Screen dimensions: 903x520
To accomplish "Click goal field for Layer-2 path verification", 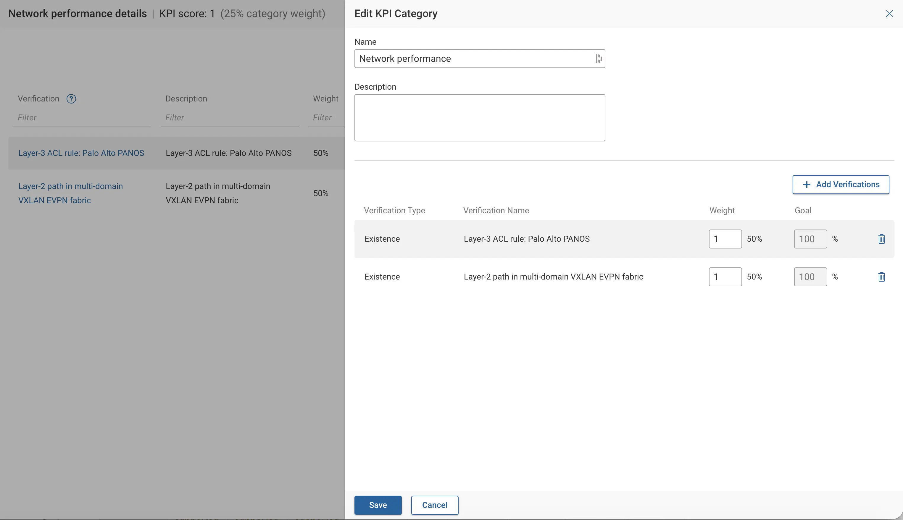I will coord(810,277).
